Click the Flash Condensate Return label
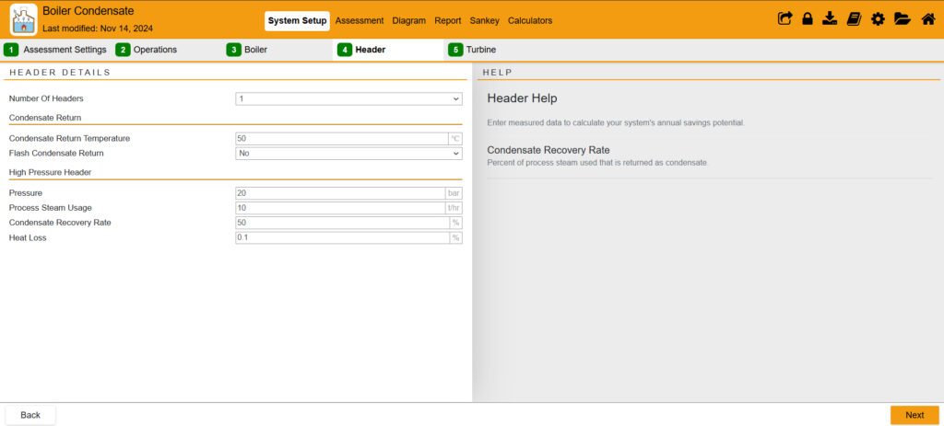The width and height of the screenshot is (944, 426). click(x=56, y=154)
